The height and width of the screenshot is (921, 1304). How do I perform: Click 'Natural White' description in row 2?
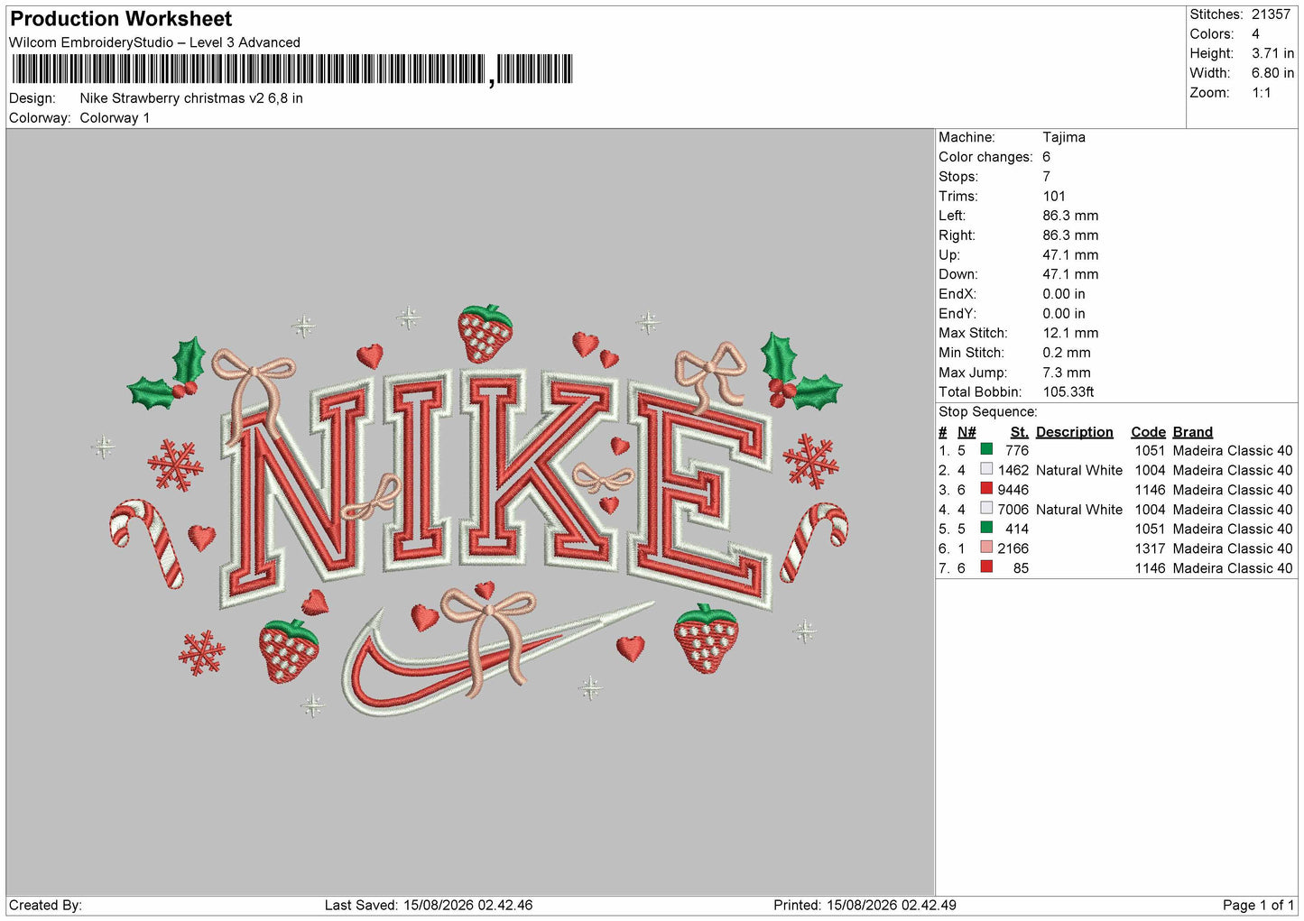click(1079, 470)
